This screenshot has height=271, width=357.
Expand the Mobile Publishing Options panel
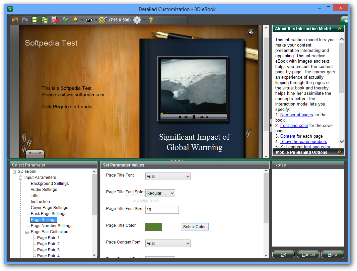(339, 152)
